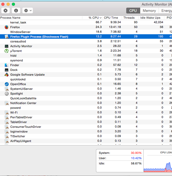Select the hidd process name
The image size is (172, 176).
click(x=13, y=56)
